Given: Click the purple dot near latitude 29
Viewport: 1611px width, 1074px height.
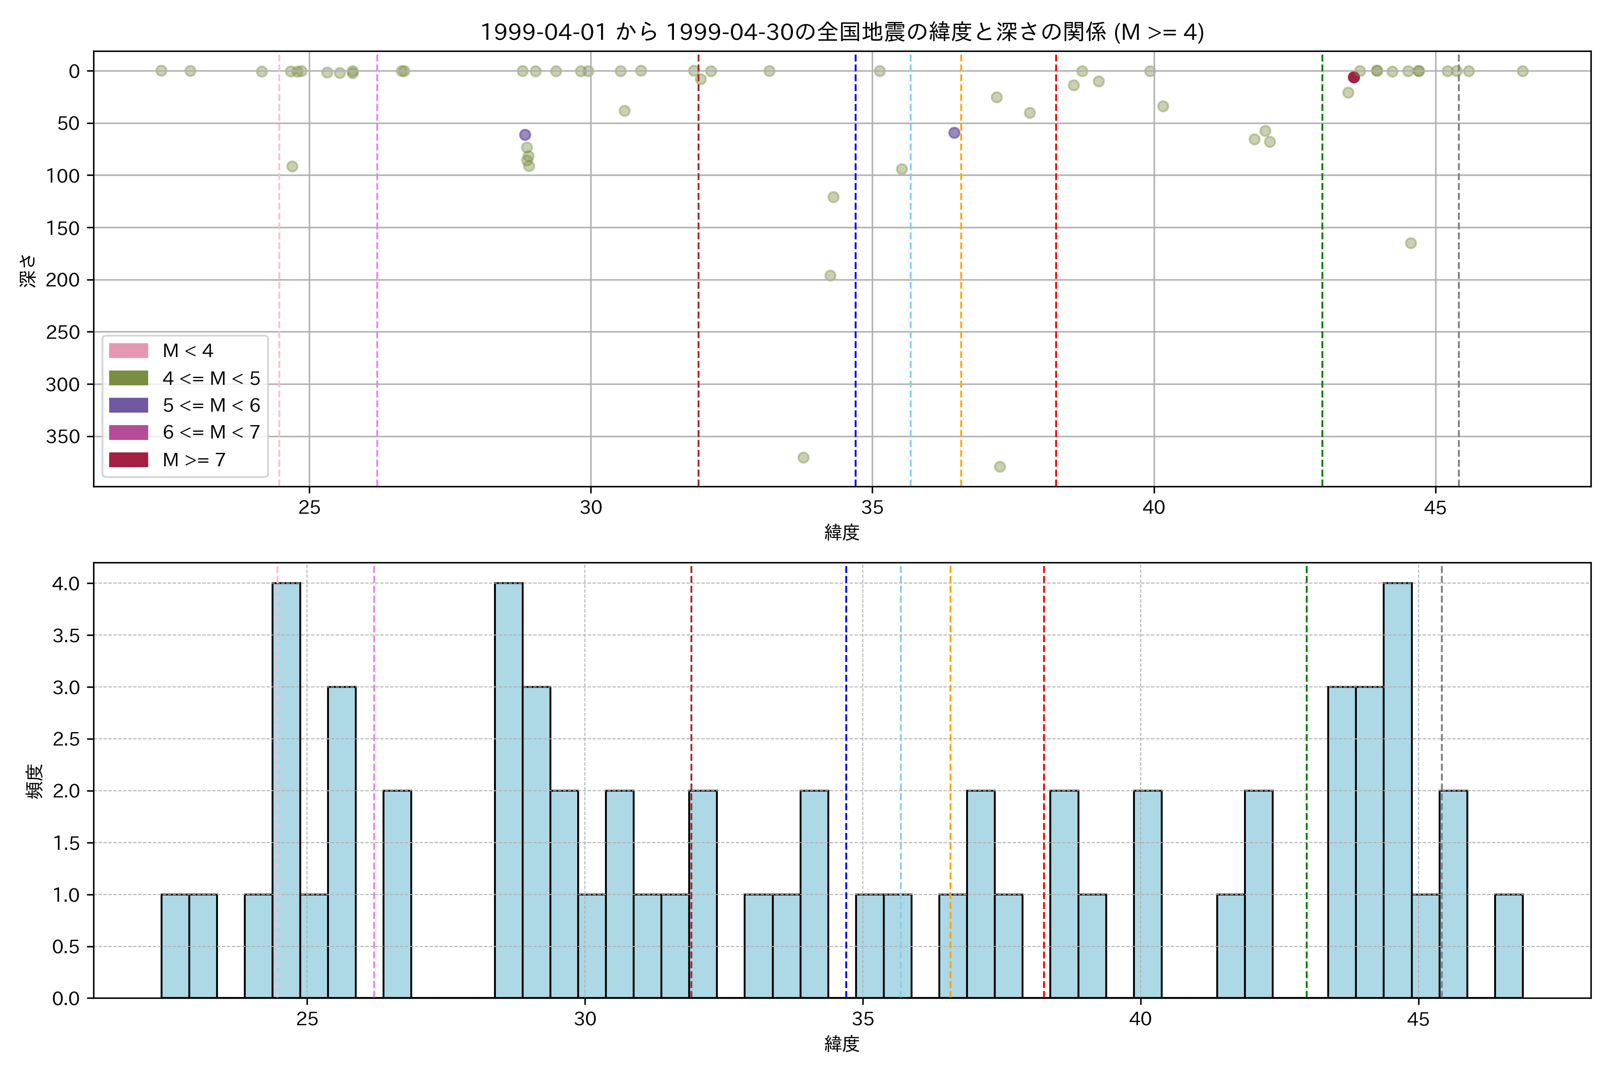Looking at the screenshot, I should click(x=524, y=135).
